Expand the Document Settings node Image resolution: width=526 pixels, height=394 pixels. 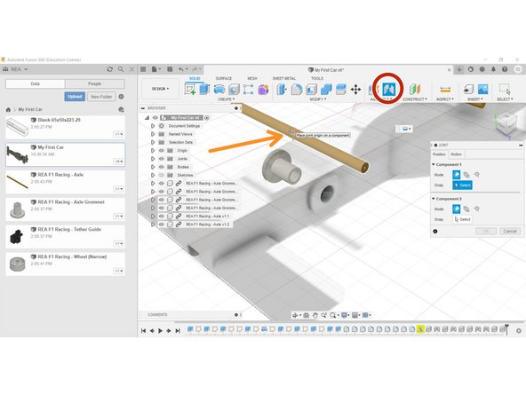pyautogui.click(x=153, y=126)
